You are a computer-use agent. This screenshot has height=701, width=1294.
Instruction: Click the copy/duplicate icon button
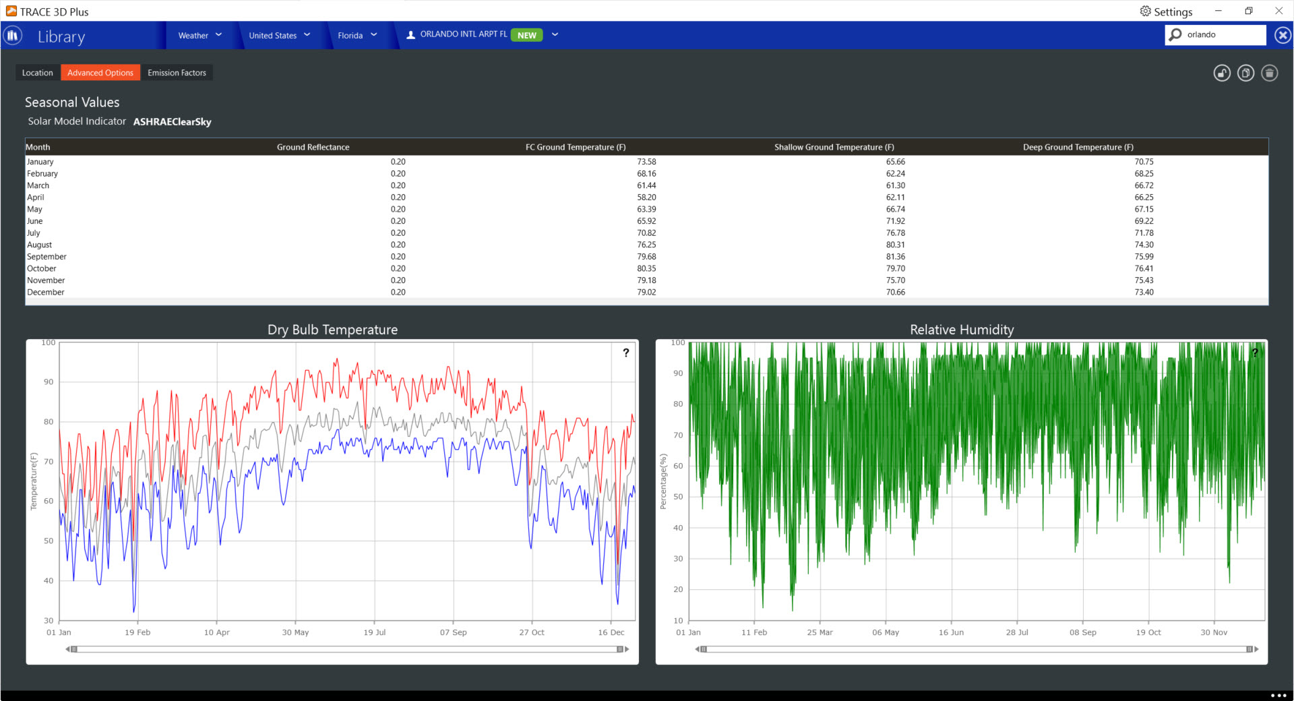click(x=1245, y=73)
